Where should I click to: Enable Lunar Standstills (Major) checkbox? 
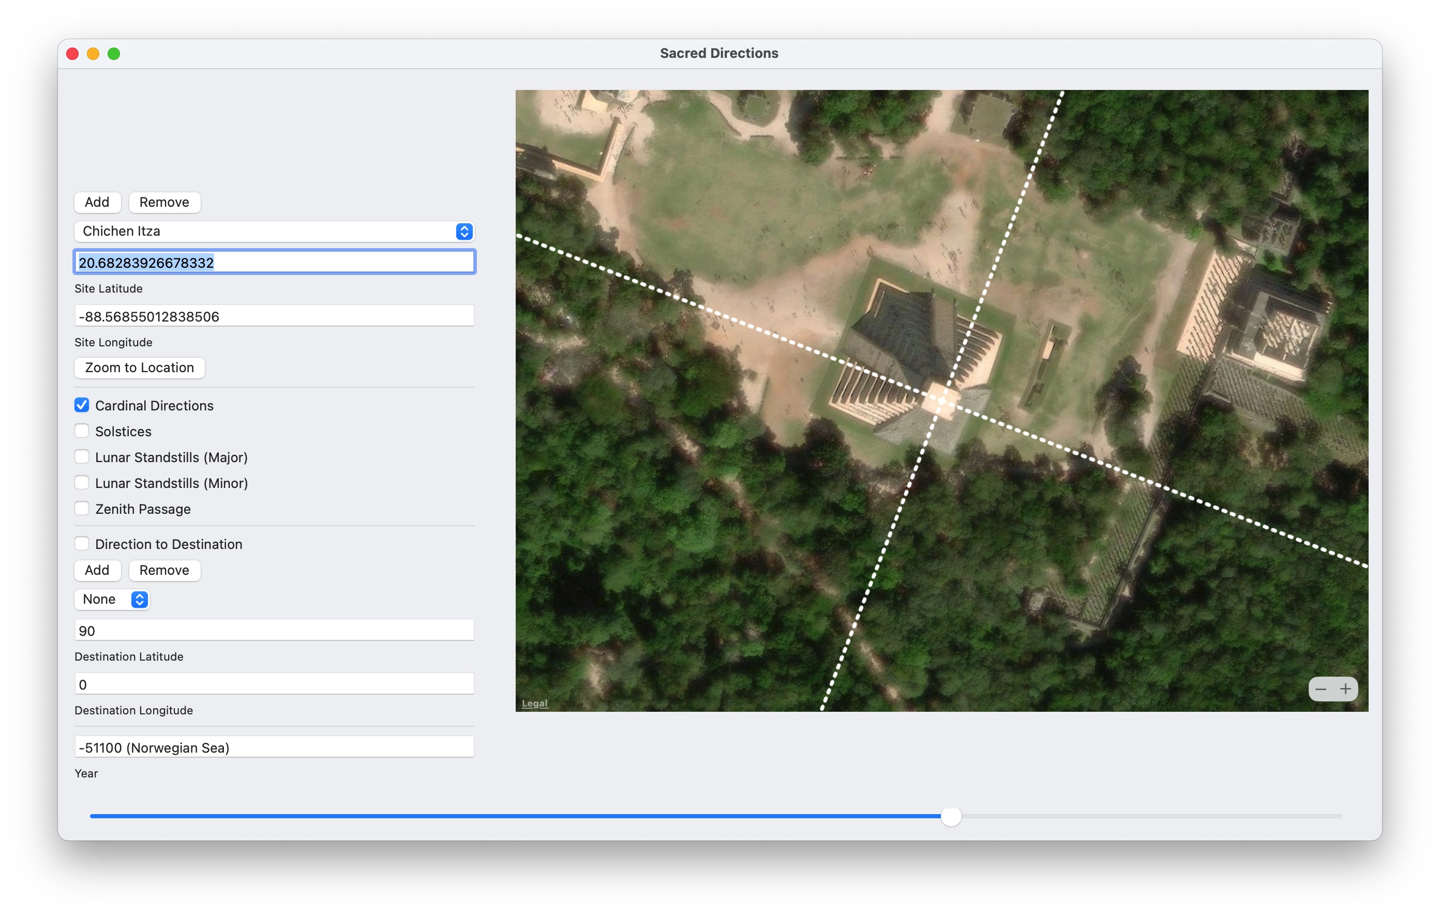coord(82,457)
